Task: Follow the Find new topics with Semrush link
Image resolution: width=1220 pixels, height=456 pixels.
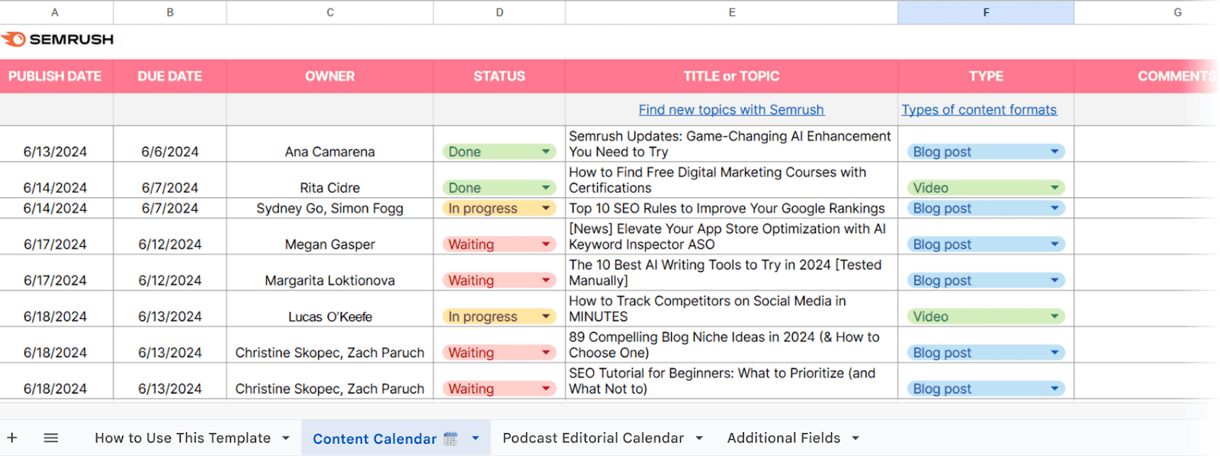Action: tap(730, 110)
